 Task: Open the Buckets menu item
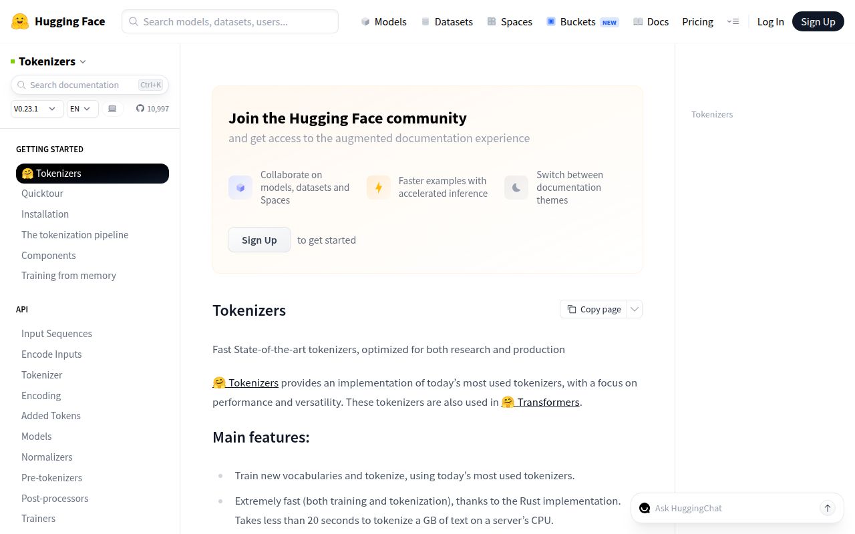(582, 21)
